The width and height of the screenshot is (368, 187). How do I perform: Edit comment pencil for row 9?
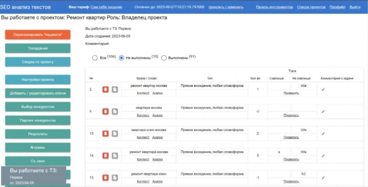(x=323, y=111)
